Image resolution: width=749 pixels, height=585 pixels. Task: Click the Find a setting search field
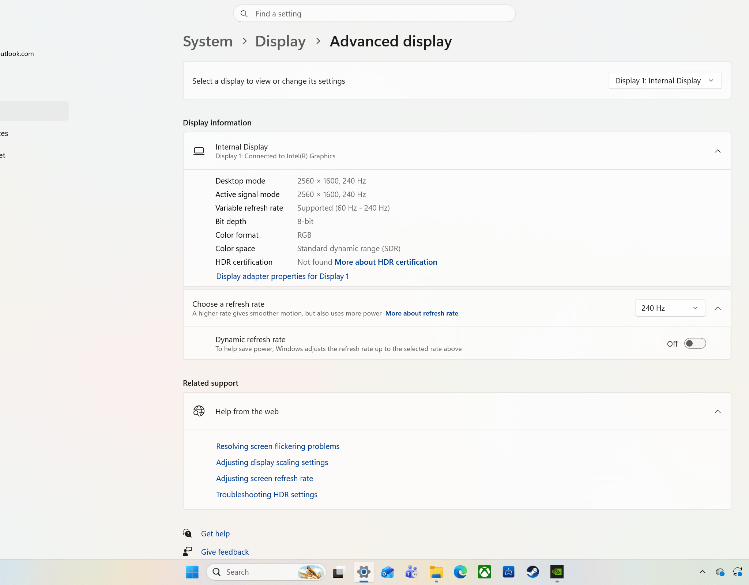pyautogui.click(x=374, y=14)
